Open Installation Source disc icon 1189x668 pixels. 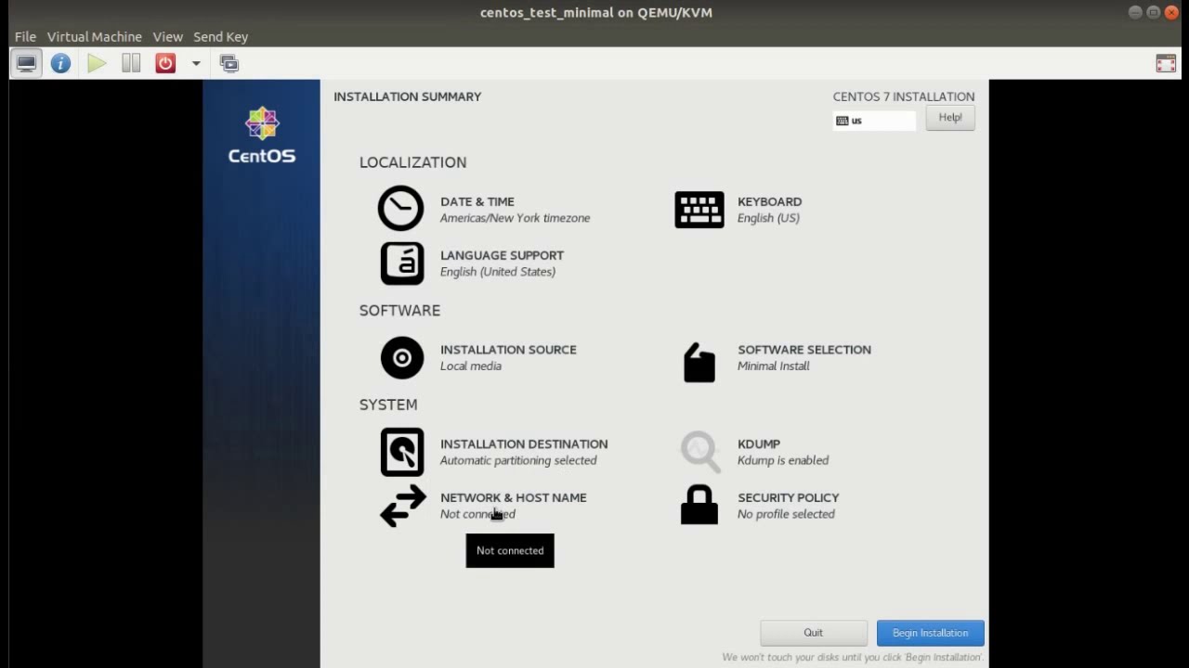tap(402, 358)
